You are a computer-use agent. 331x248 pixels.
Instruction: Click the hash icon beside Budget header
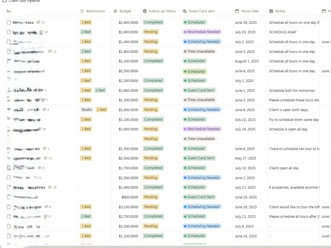[x=115, y=11]
